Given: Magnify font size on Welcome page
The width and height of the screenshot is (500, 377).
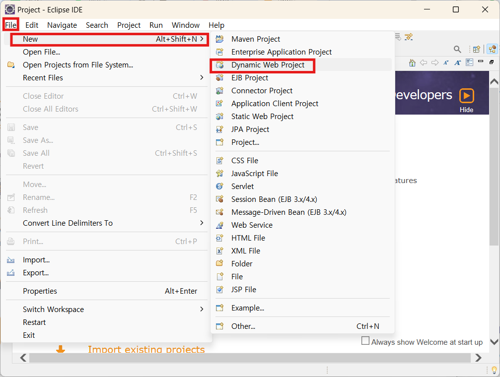Looking at the screenshot, I should coord(458,63).
